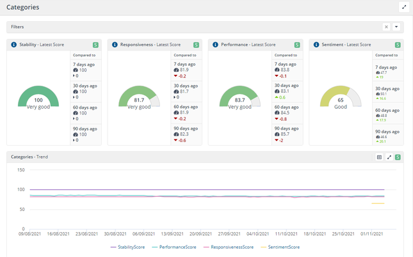This screenshot has width=413, height=257.
Task: Click the Performance info icon
Action: point(215,45)
